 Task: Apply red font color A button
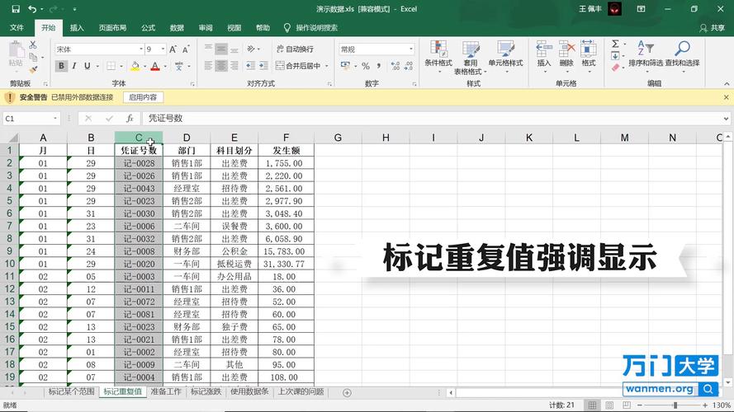[155, 66]
